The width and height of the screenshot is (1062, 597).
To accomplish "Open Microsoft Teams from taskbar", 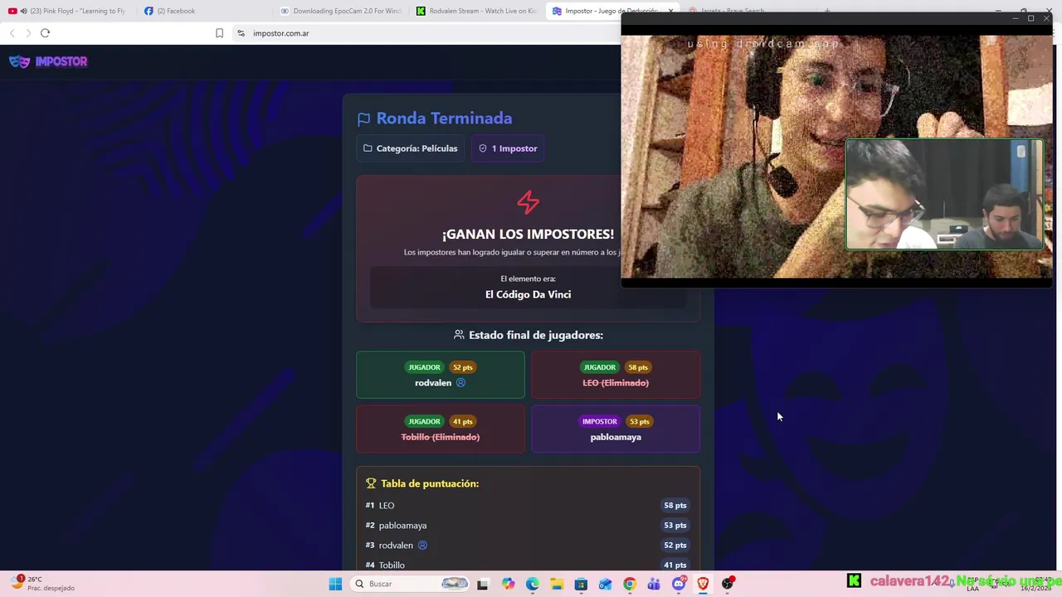I will (x=654, y=584).
